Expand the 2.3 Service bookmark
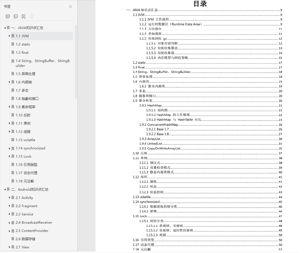308x253 pixels. [x=9, y=214]
